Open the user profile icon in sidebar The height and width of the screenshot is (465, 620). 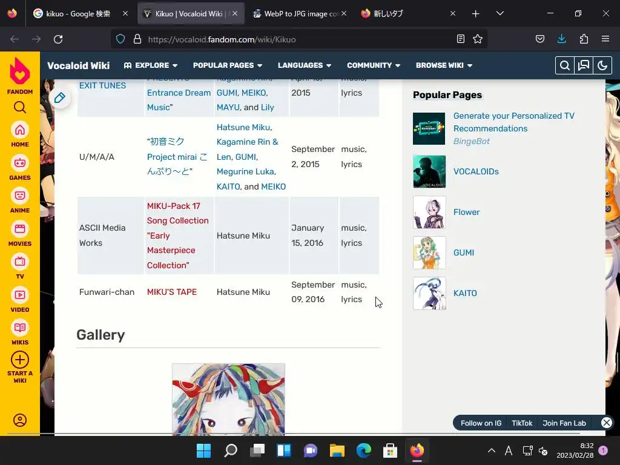point(20,420)
